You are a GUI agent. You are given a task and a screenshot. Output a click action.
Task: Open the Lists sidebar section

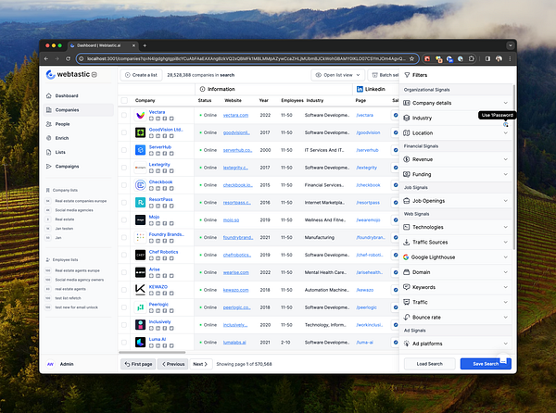click(x=79, y=152)
